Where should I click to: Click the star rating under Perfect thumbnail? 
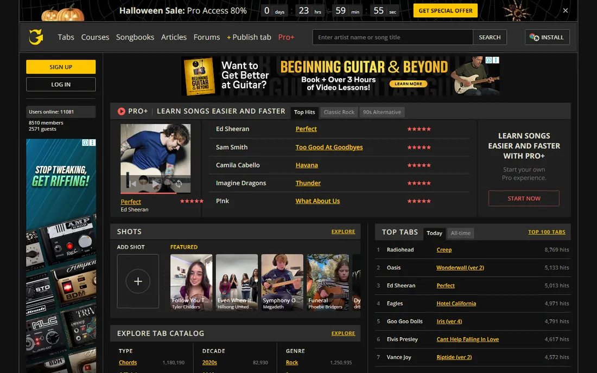pyautogui.click(x=192, y=201)
